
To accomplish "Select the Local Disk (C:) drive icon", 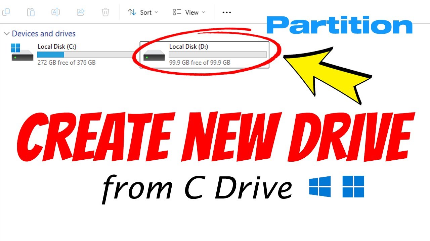I will click(22, 53).
